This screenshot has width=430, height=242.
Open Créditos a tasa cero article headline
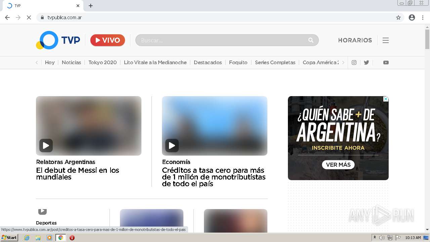pyautogui.click(x=214, y=177)
